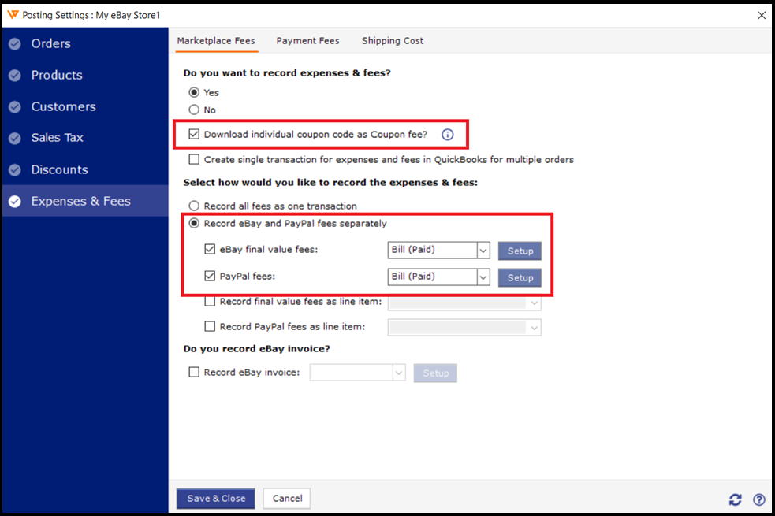Screen dimensions: 775x516
Task: Click the checkmark icon next to Products
Action: tap(15, 76)
